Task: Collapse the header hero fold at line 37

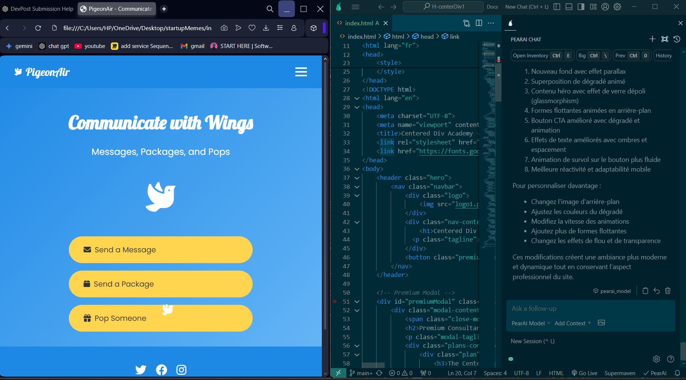Action: coord(357,178)
